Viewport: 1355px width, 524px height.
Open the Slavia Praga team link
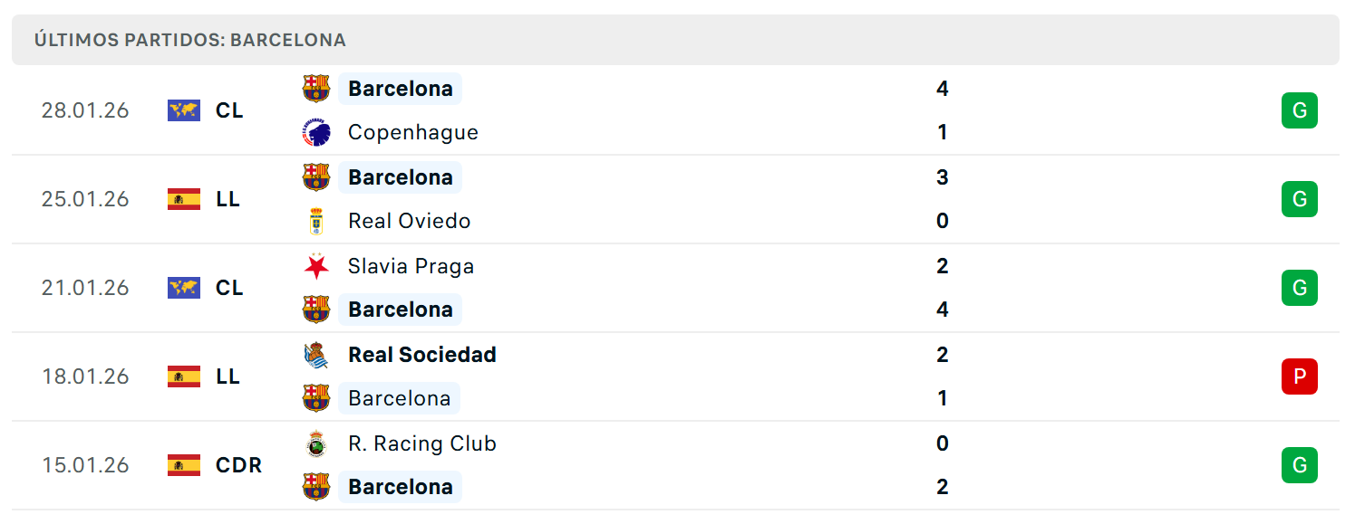411,266
